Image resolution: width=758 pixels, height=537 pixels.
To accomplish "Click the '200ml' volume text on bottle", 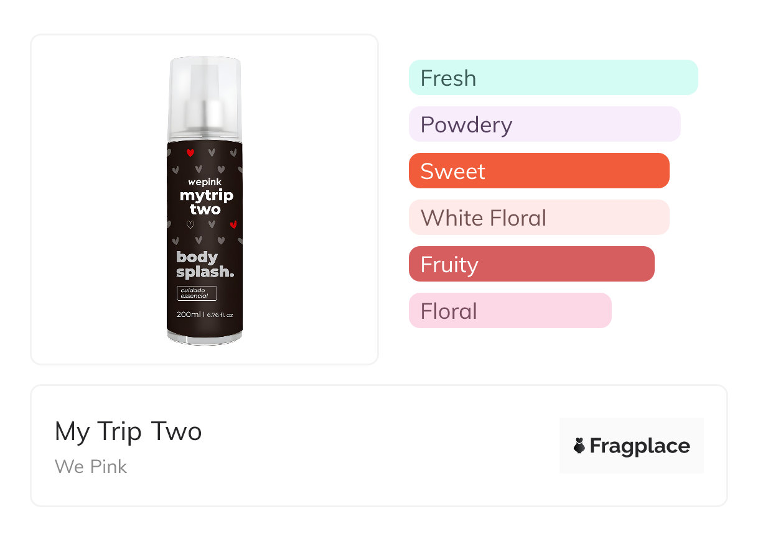I will pyautogui.click(x=189, y=314).
